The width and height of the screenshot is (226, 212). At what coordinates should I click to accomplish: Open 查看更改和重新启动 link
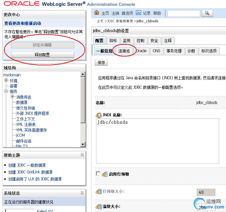coord(23,23)
